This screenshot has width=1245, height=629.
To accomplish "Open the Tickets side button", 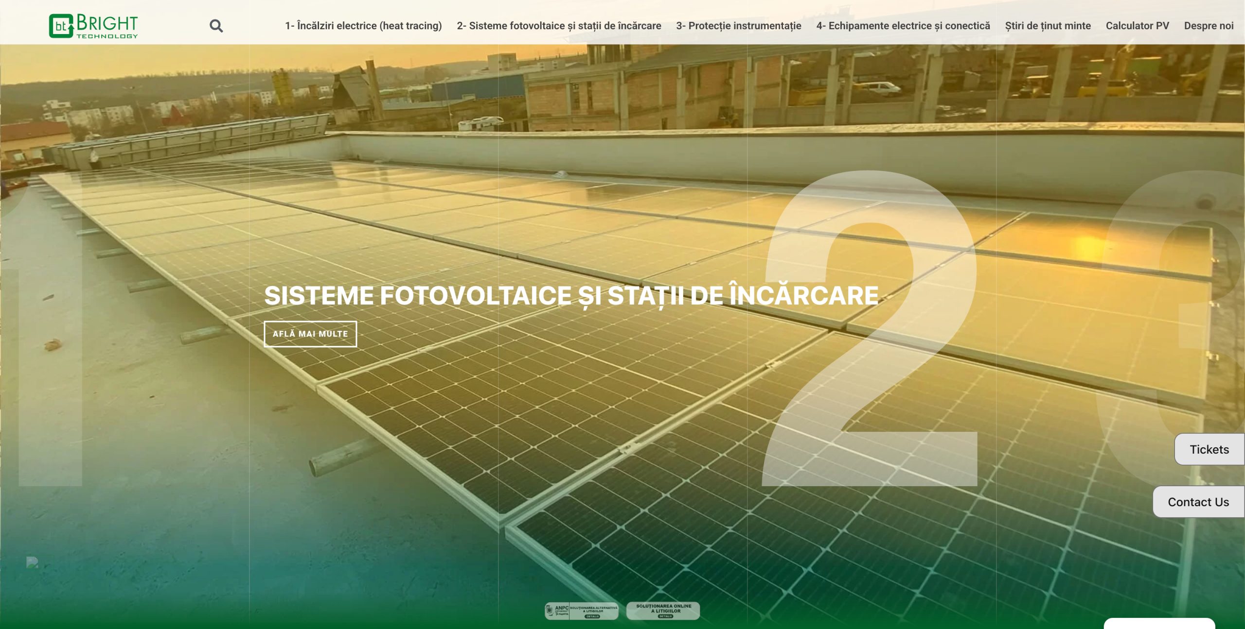I will pyautogui.click(x=1209, y=449).
